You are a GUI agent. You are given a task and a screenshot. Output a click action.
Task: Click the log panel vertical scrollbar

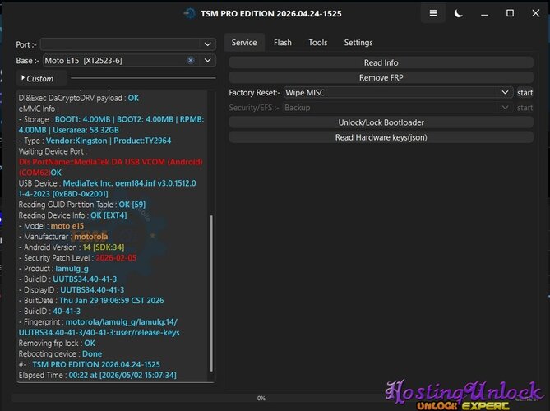[x=211, y=293]
